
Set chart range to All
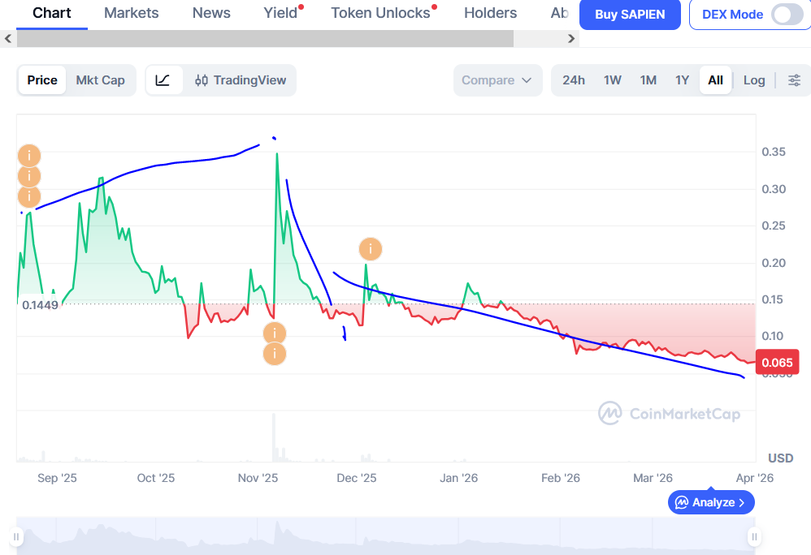tap(715, 80)
